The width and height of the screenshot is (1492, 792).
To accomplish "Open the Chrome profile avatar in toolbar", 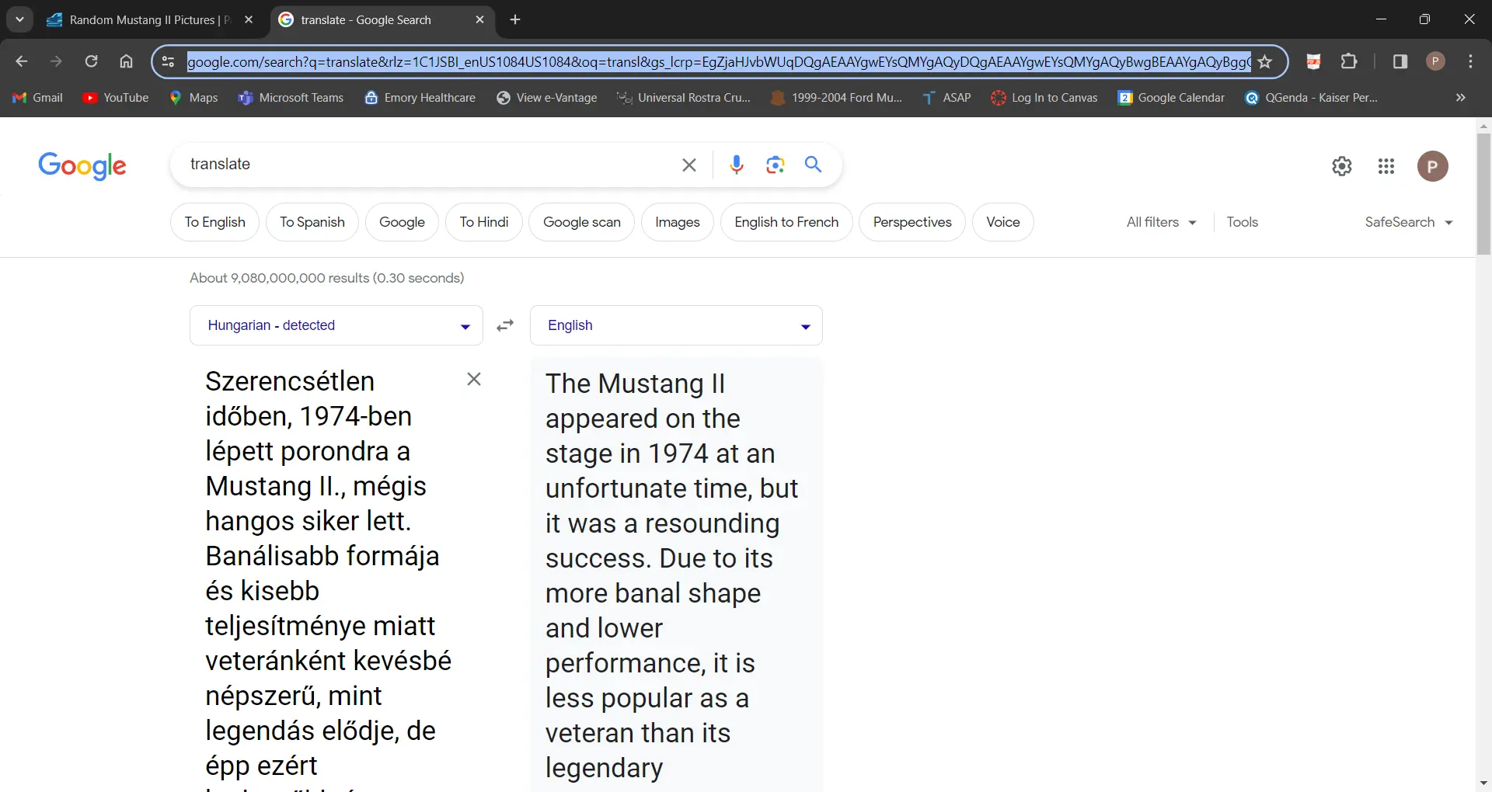I will [1435, 61].
